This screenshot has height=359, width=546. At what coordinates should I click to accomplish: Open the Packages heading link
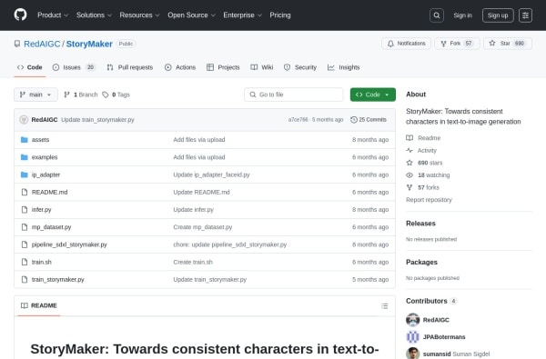tap(421, 263)
